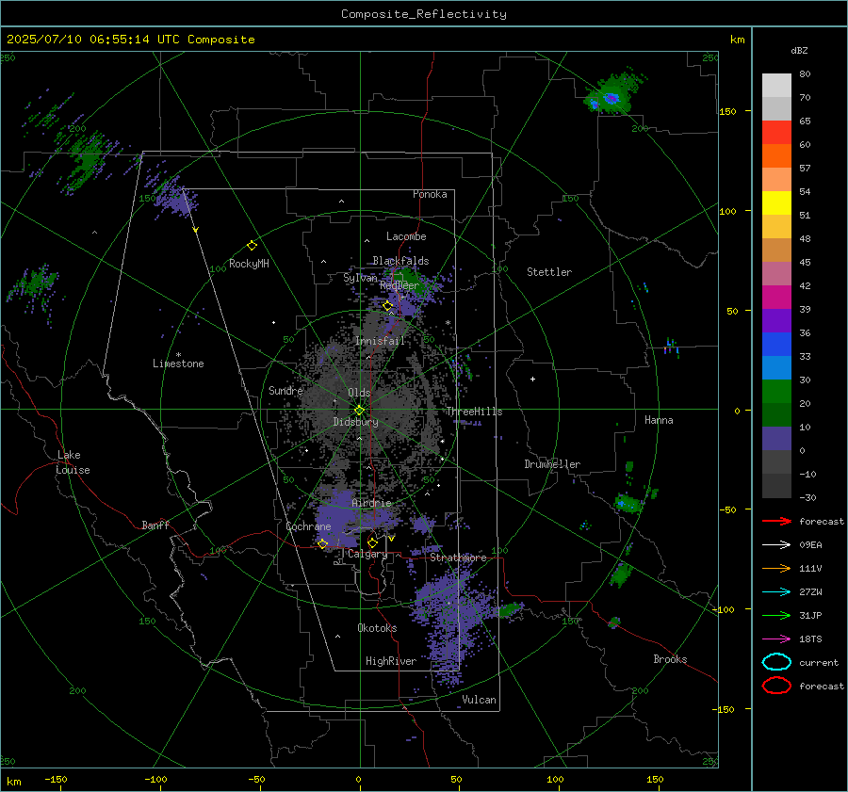Screen dimensions: 848x792
Task: Click the Hanna town label
Action: click(659, 420)
